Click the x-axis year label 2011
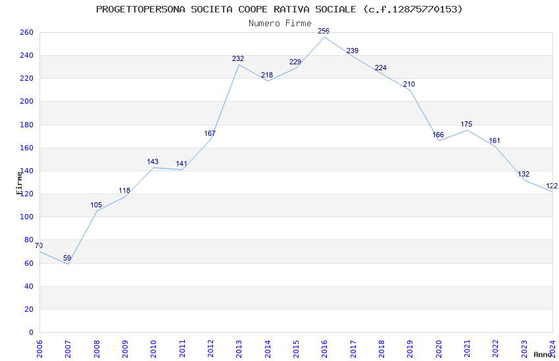The width and height of the screenshot is (559, 361). point(182,349)
